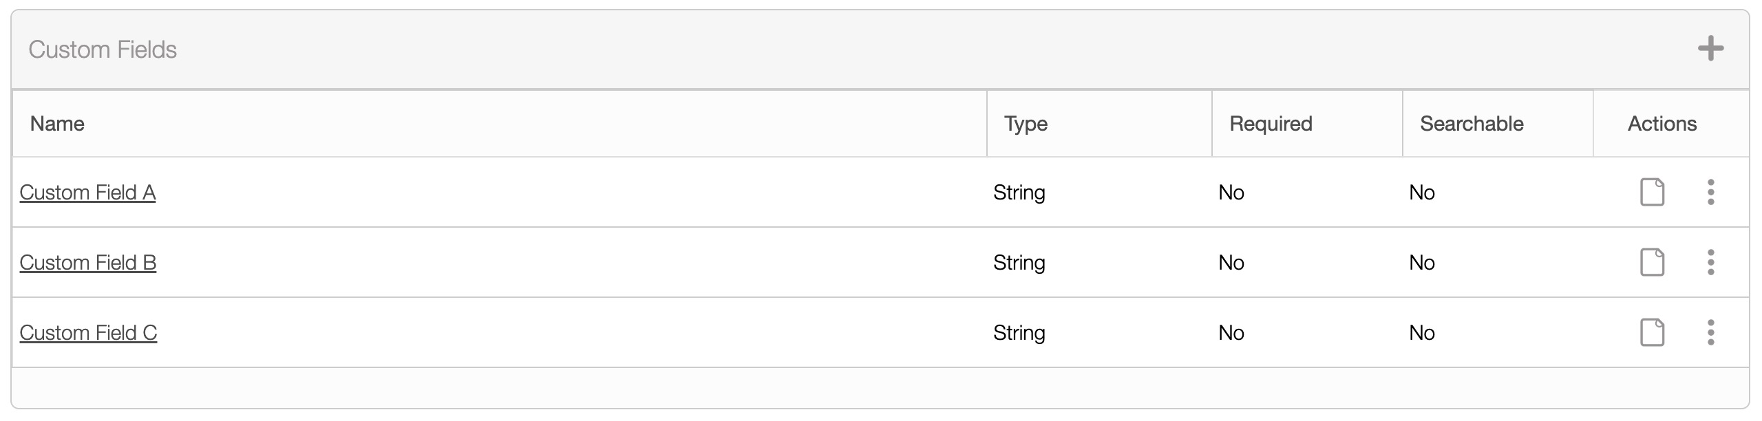The image size is (1762, 421).
Task: Click the String type of Custom Field C
Action: pos(1019,333)
